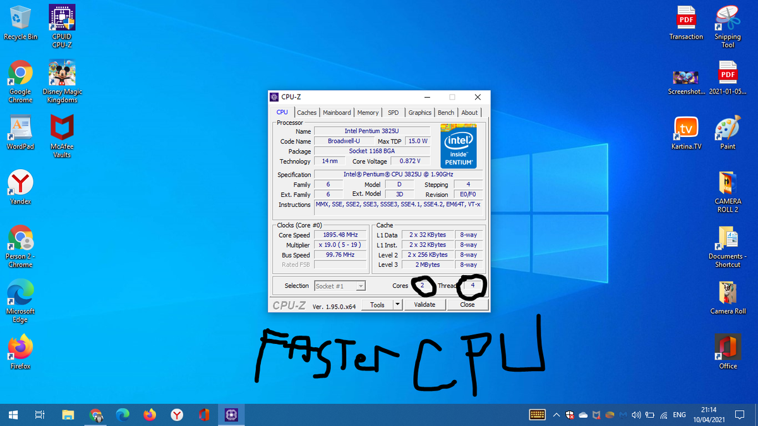Select the WordPad desktop shortcut
The height and width of the screenshot is (426, 758).
pyautogui.click(x=20, y=133)
